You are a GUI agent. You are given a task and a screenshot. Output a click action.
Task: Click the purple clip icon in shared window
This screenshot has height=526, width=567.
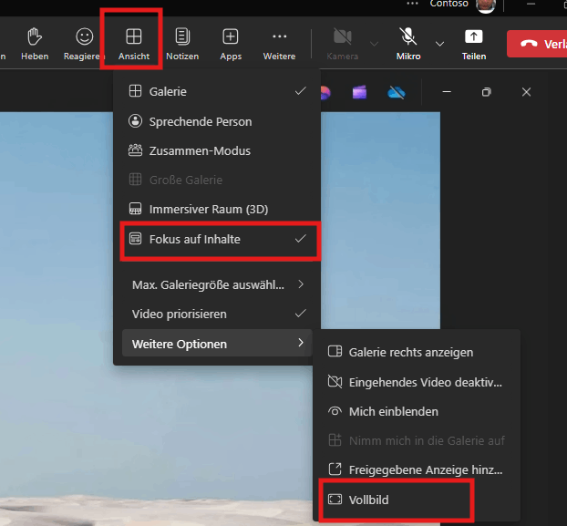pyautogui.click(x=359, y=92)
